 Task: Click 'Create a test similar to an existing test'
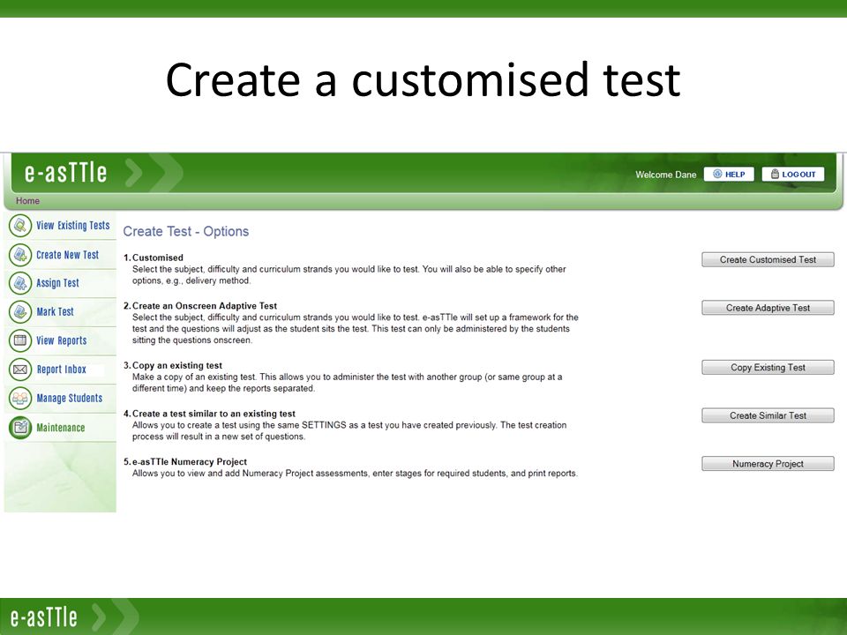point(214,414)
